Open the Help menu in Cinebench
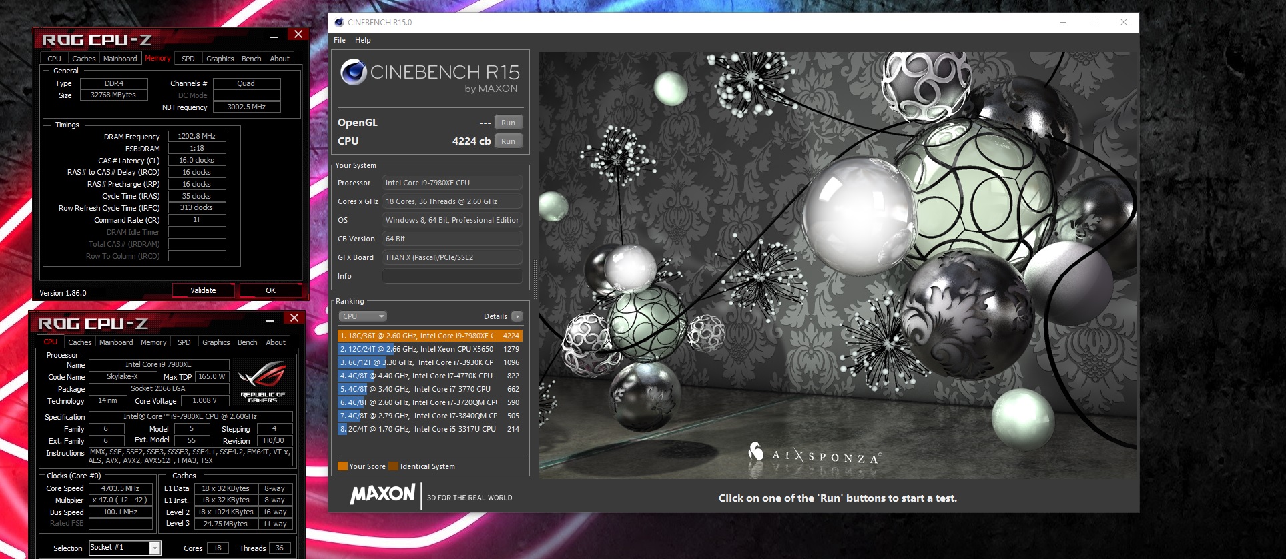1286x559 pixels. [x=363, y=40]
